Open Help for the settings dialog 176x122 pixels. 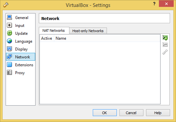(158, 113)
